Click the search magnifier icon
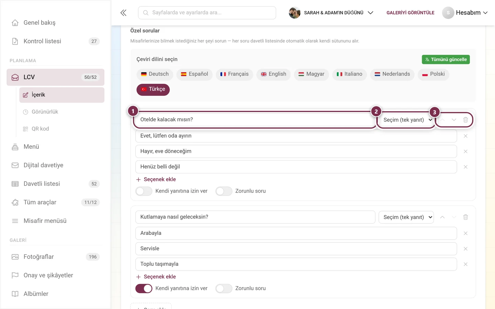Image resolution: width=495 pixels, height=309 pixels. pos(146,13)
